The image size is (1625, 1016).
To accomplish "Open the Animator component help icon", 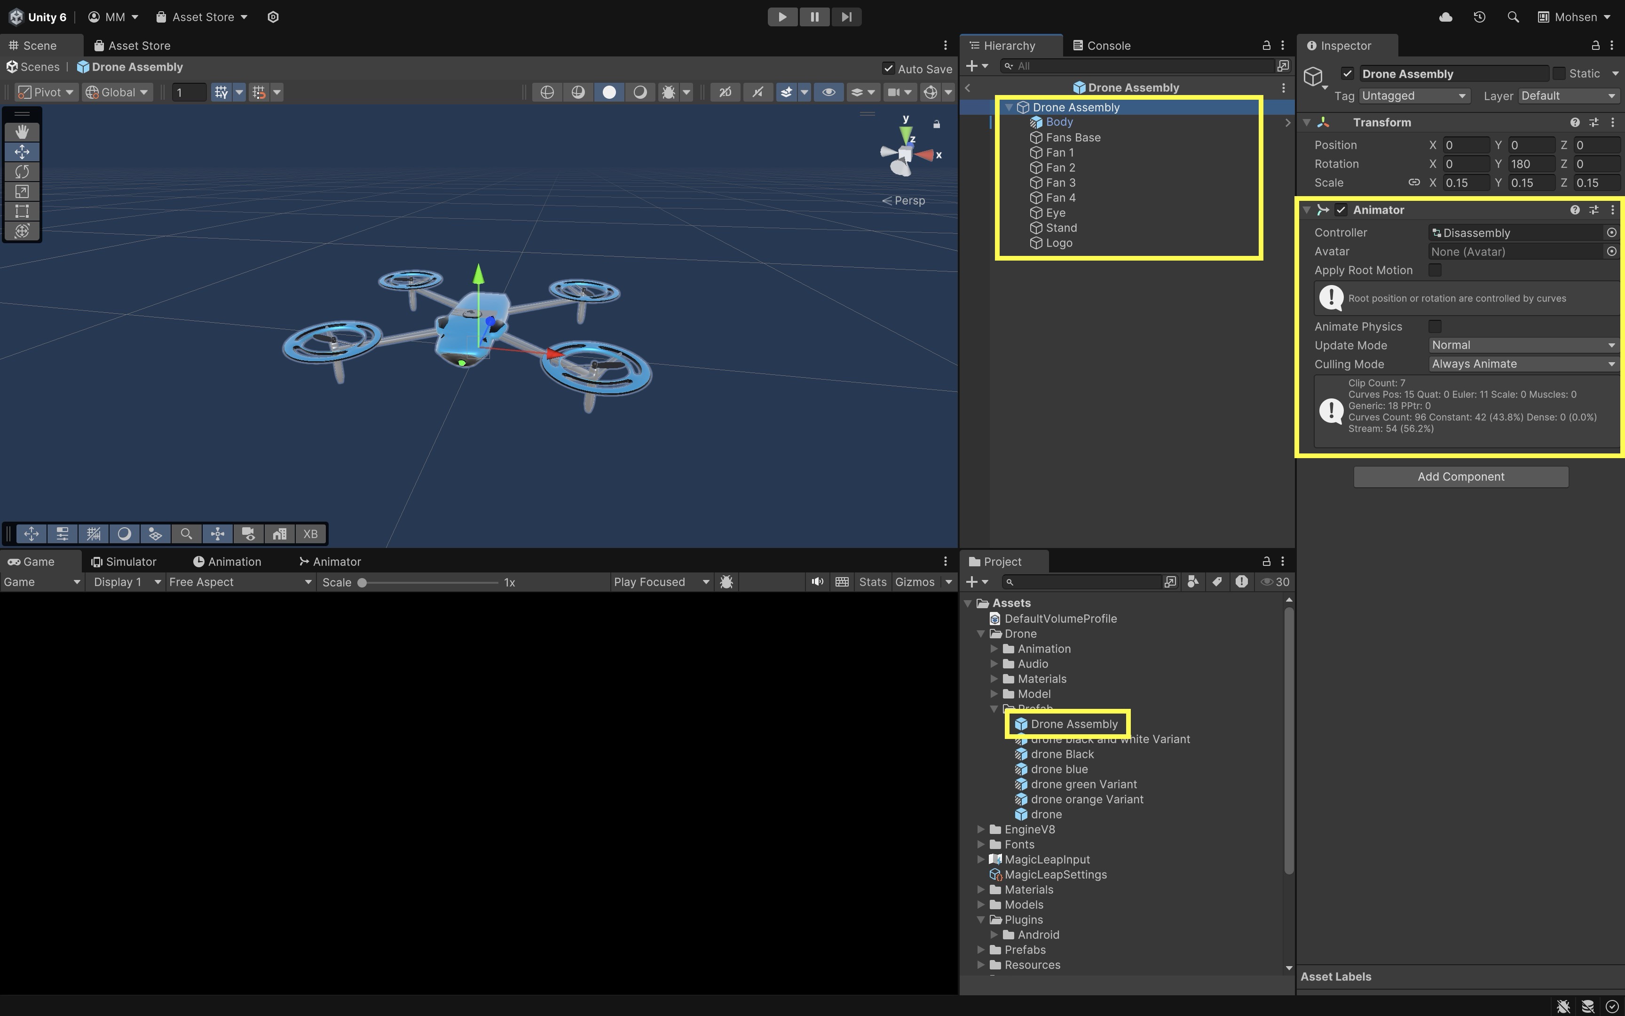I will coord(1575,210).
